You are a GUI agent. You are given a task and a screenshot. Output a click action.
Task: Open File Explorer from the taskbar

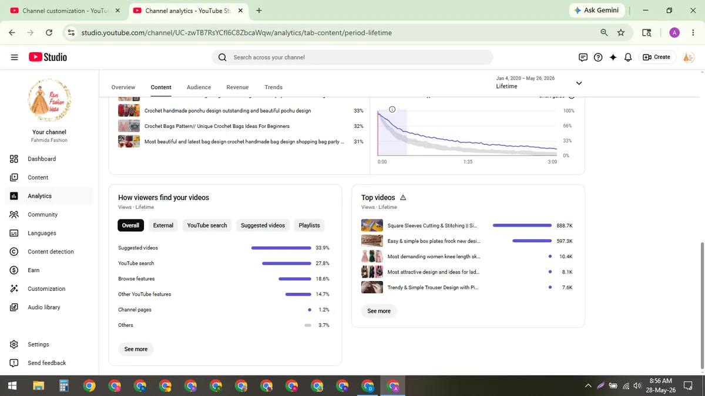(39, 386)
